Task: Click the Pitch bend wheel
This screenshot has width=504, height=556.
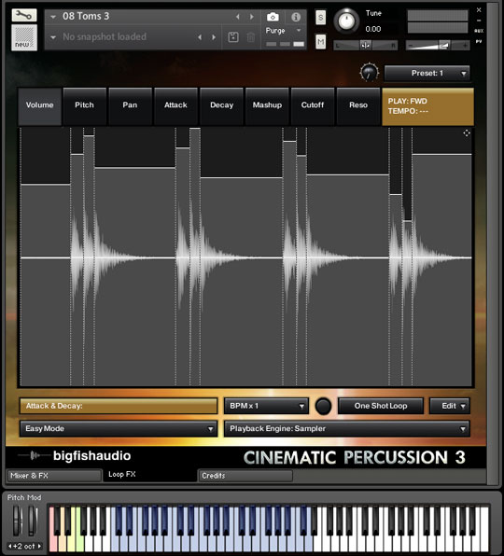Action: (x=17, y=521)
